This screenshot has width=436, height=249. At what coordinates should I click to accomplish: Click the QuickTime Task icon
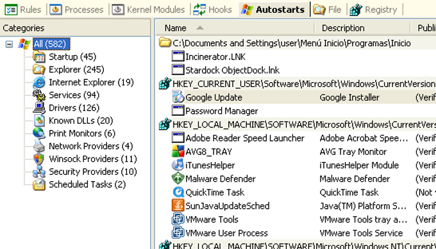pos(178,193)
